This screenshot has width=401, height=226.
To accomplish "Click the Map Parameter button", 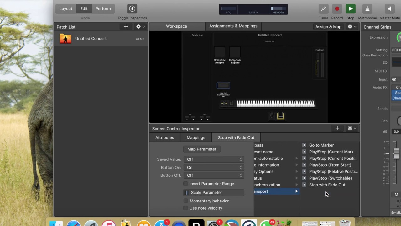I will click(x=202, y=149).
